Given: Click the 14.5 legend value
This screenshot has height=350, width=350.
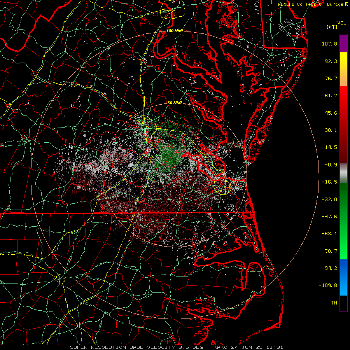Looking at the screenshot, I should pos(331,147).
